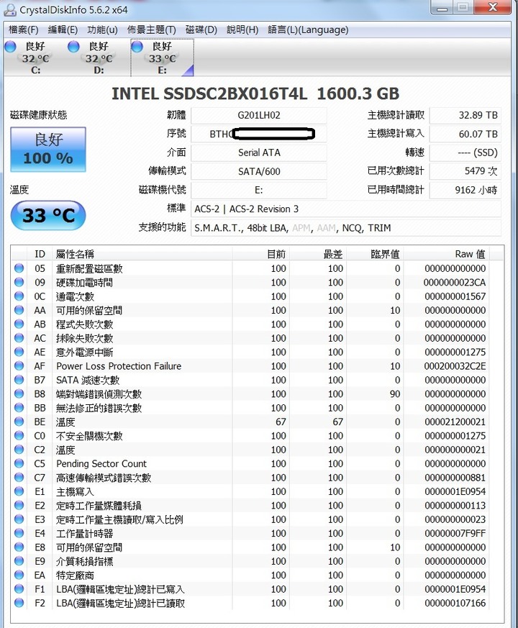The height and width of the screenshot is (628, 518).
Task: Select the LBA(邏輯區塊定址)總計已讀取 attribute name
Action: point(121,603)
